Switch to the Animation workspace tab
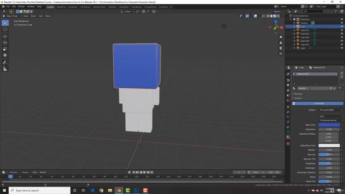Viewport: 345px width, 194px height. click(123, 7)
